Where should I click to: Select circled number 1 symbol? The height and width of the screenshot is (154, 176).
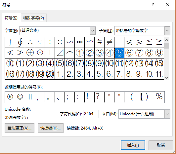80,53
